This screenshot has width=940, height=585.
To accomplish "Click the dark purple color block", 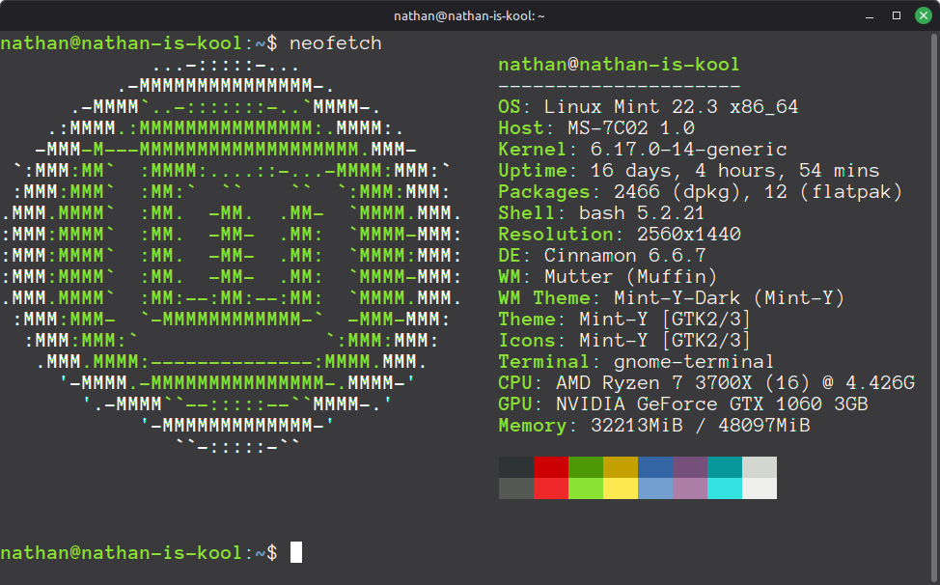I will coord(690,467).
